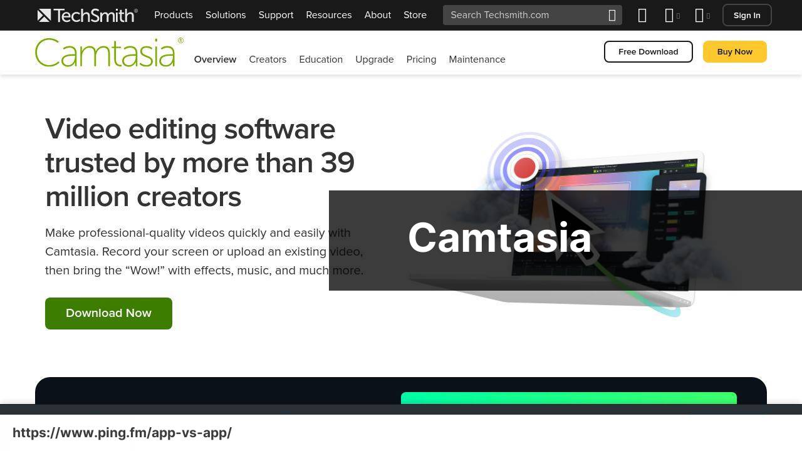The image size is (802, 451).
Task: Open the Upgrade tab
Action: point(375,60)
